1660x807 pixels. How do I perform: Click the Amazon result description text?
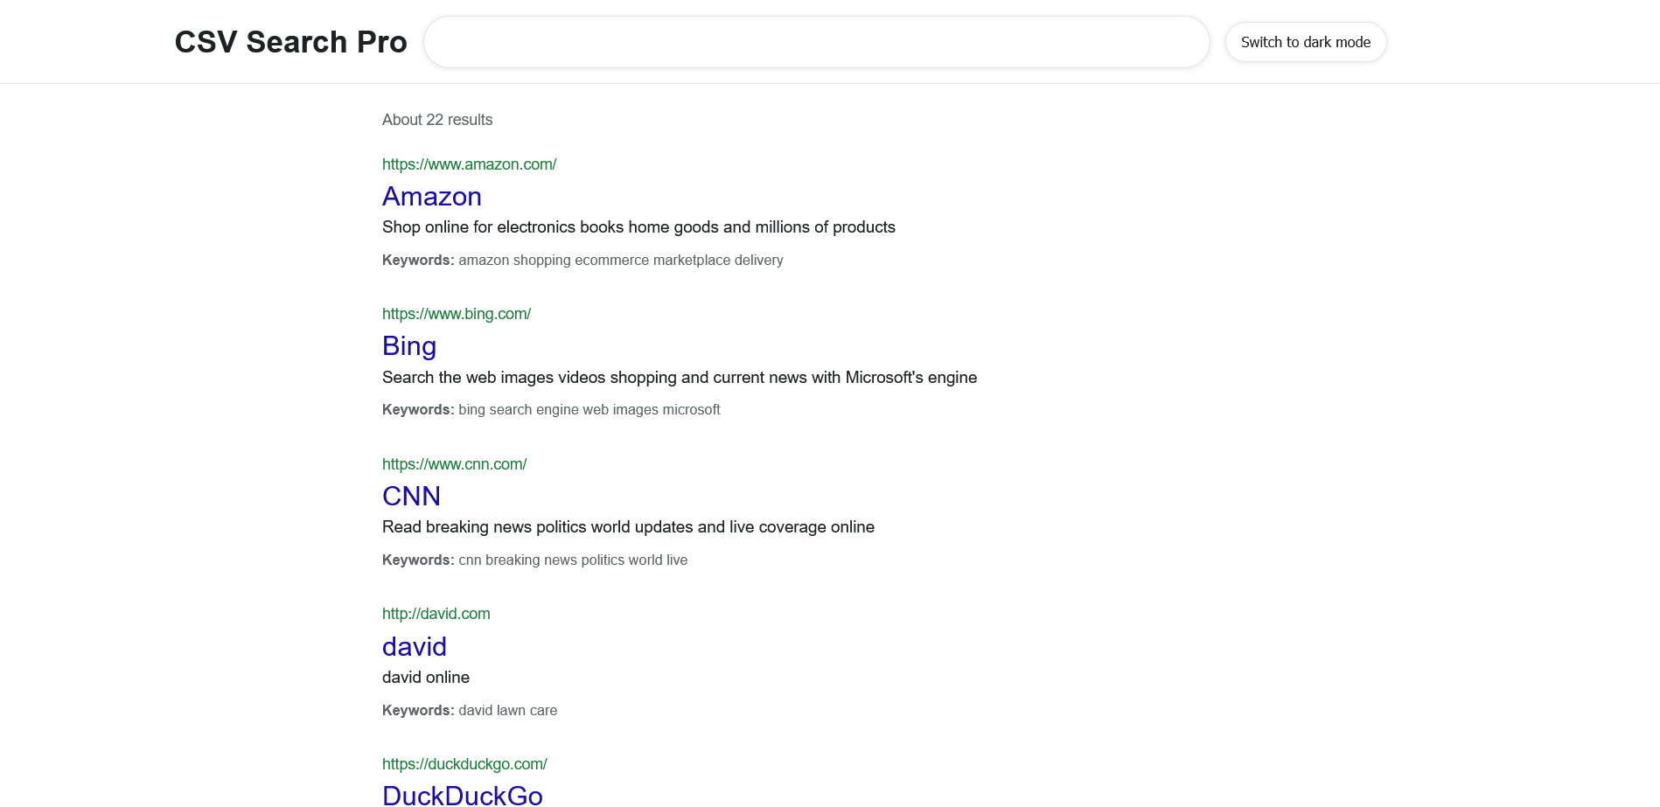638,227
